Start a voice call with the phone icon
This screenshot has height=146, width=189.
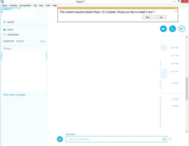(172, 29)
